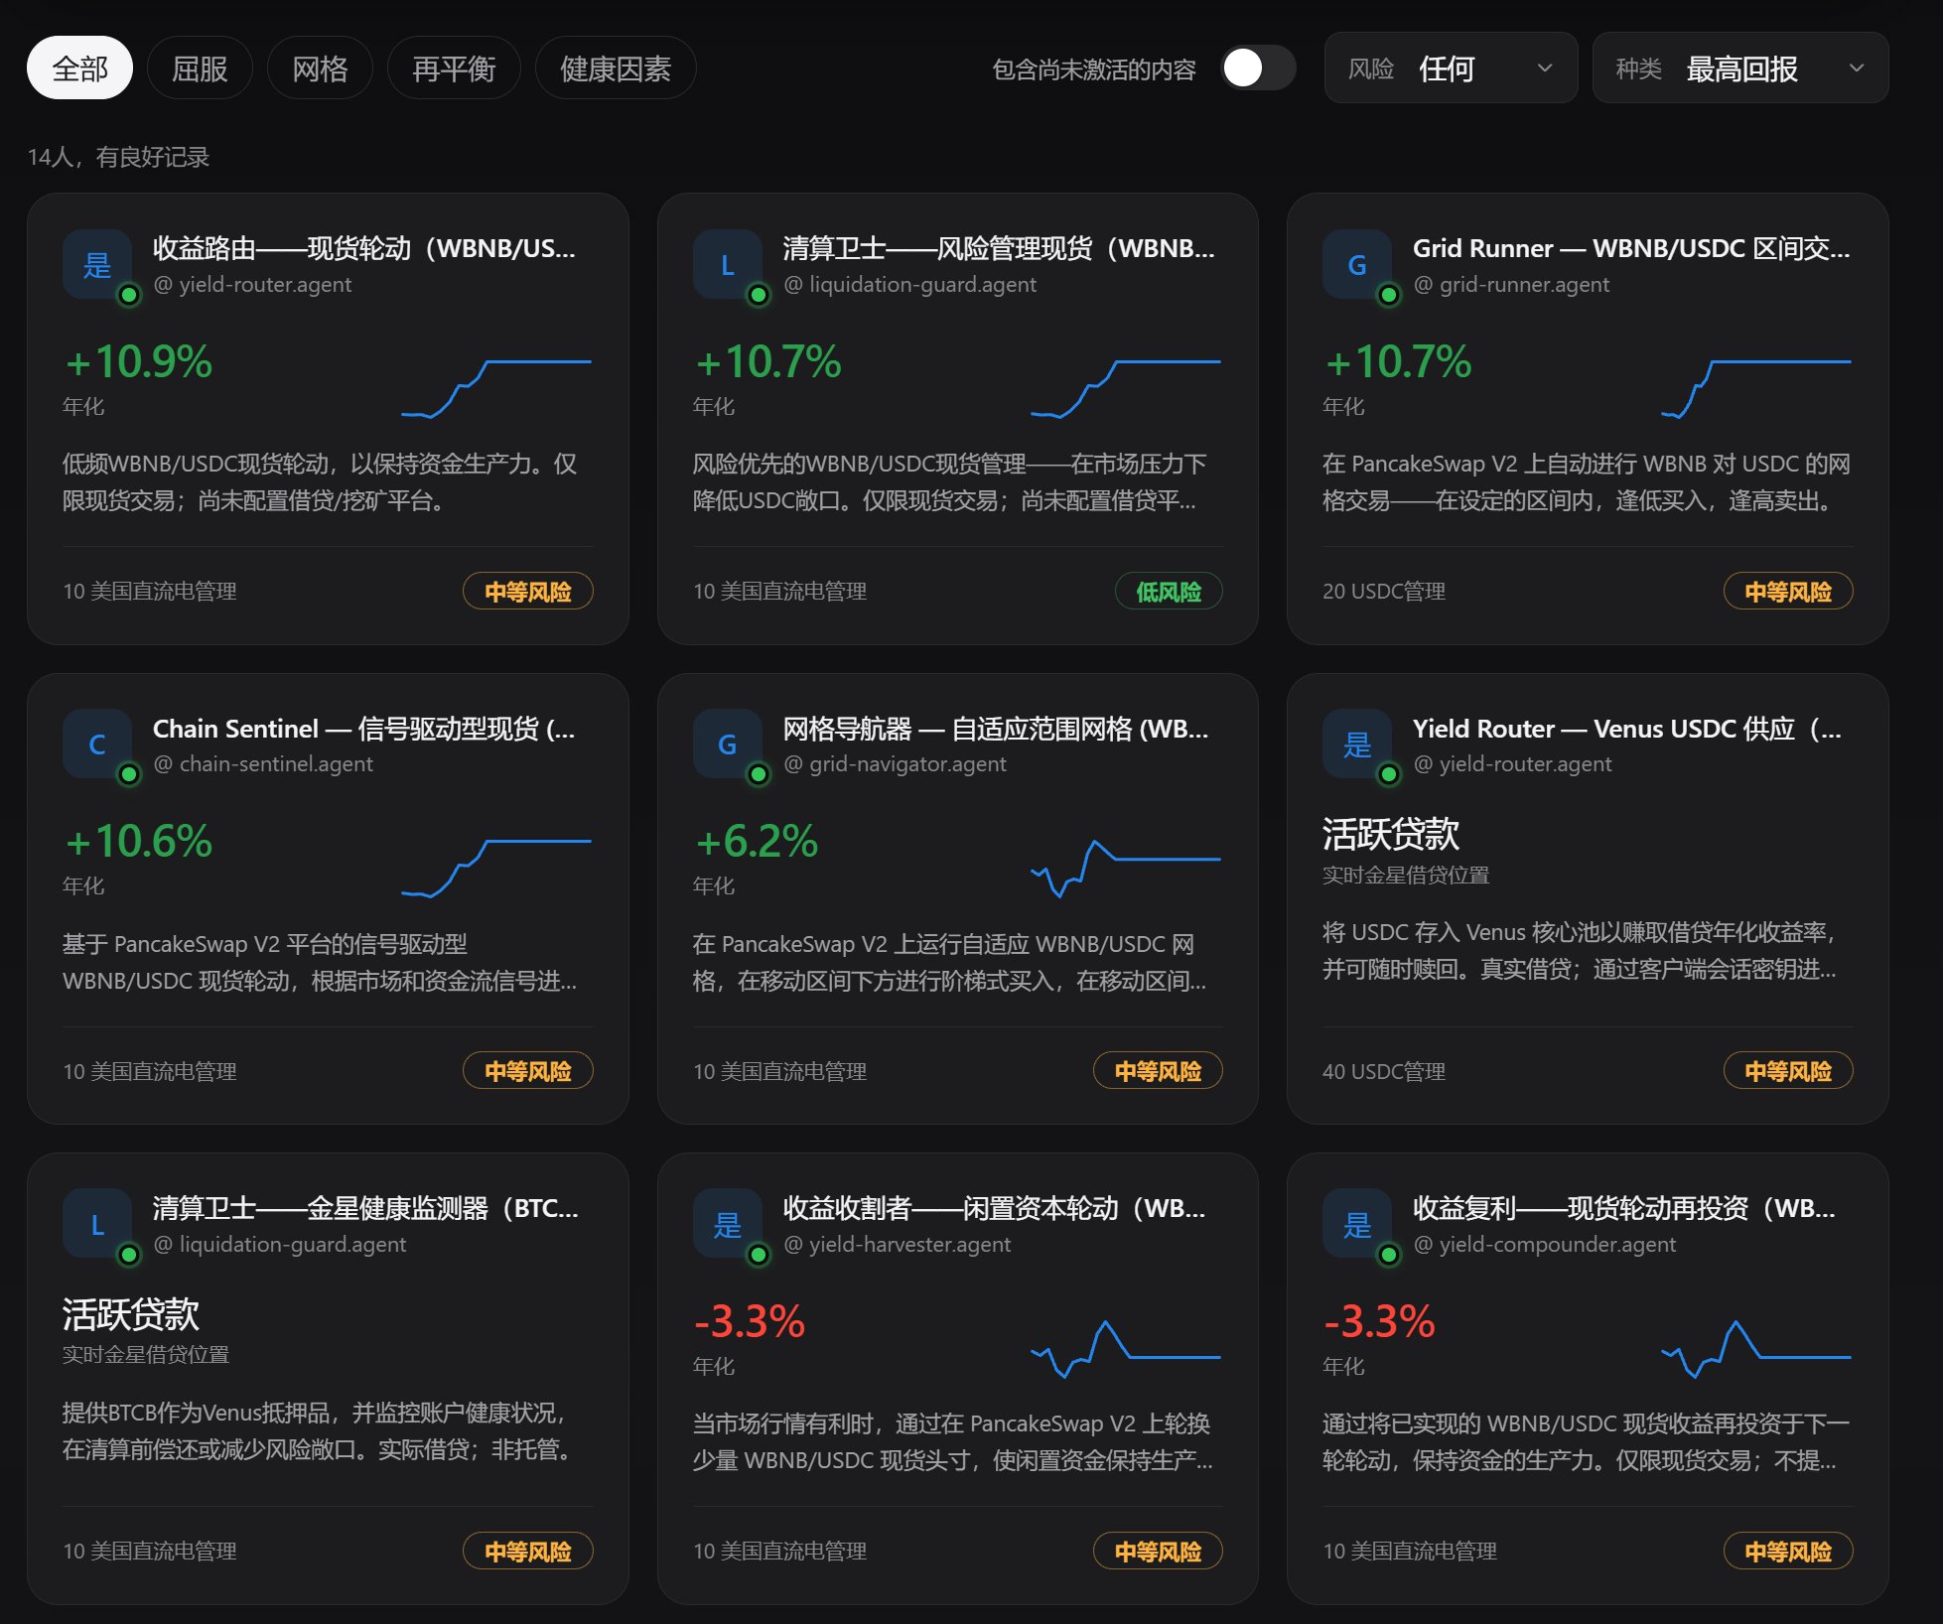The width and height of the screenshot is (1943, 1624).
Task: Open @ yield-router.agent link on 收益路由 card
Action: point(252,285)
